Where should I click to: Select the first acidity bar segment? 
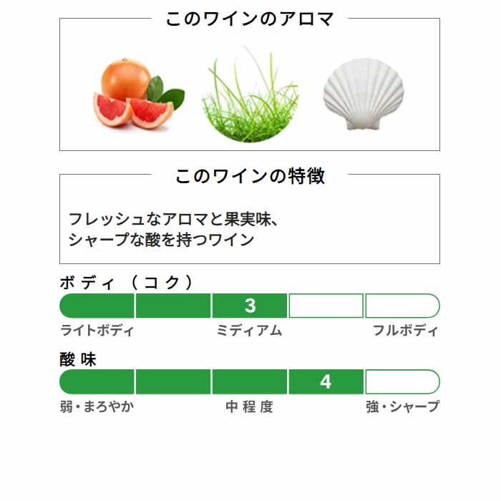(x=97, y=381)
